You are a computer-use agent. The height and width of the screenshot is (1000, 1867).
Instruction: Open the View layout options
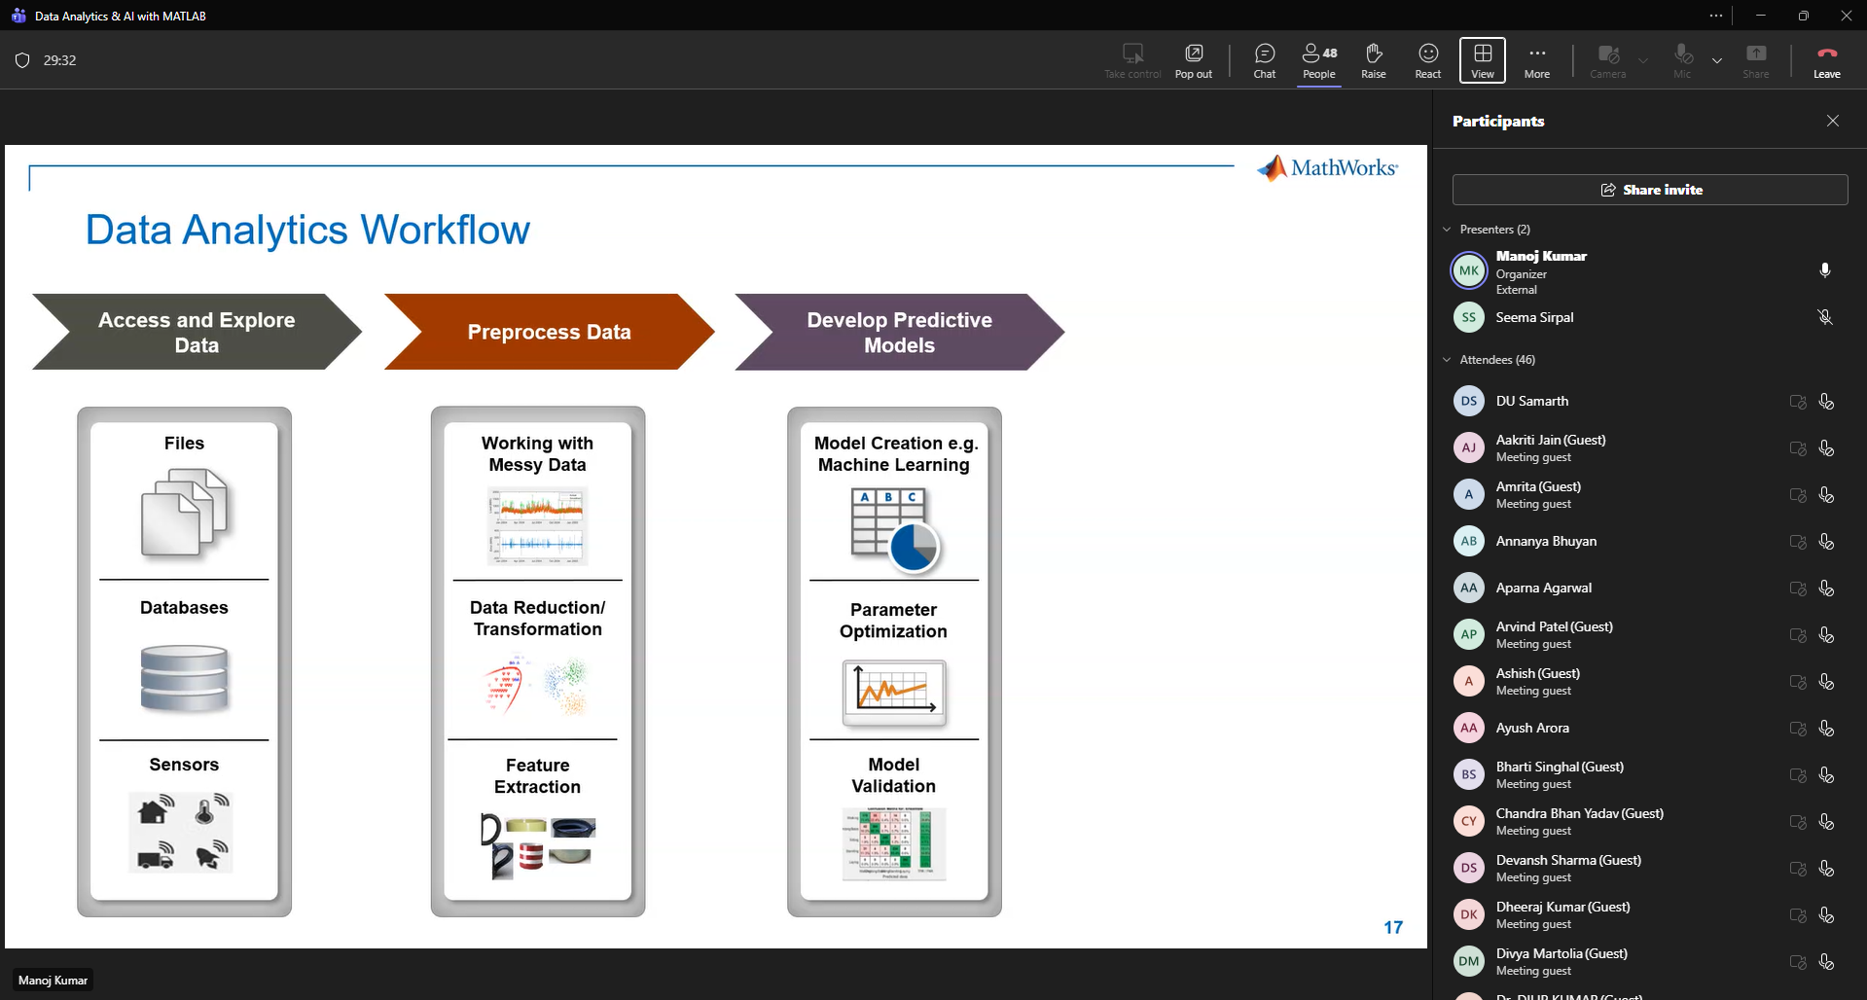point(1482,60)
